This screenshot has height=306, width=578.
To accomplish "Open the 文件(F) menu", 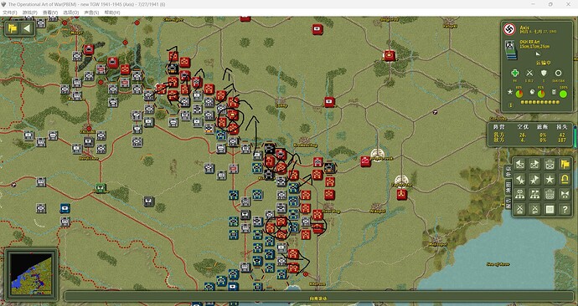I will [9, 13].
